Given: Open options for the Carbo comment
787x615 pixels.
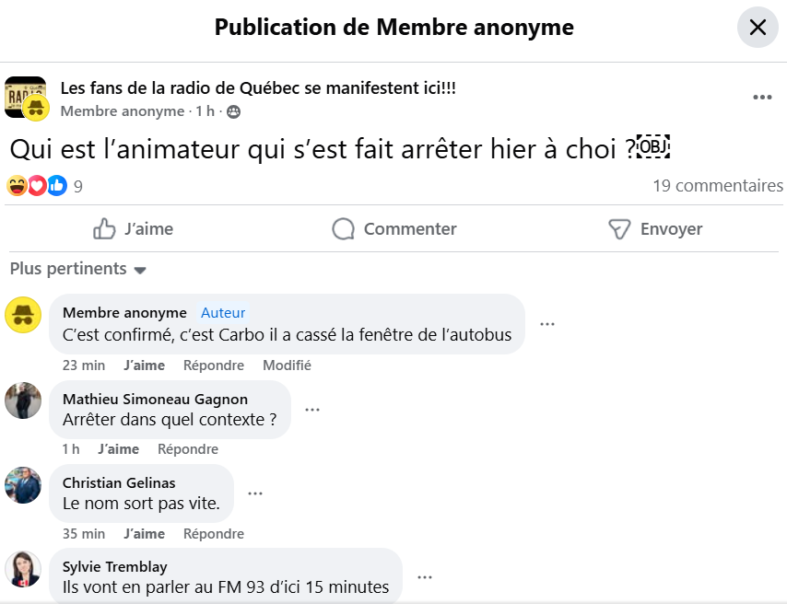Looking at the screenshot, I should pos(547,324).
